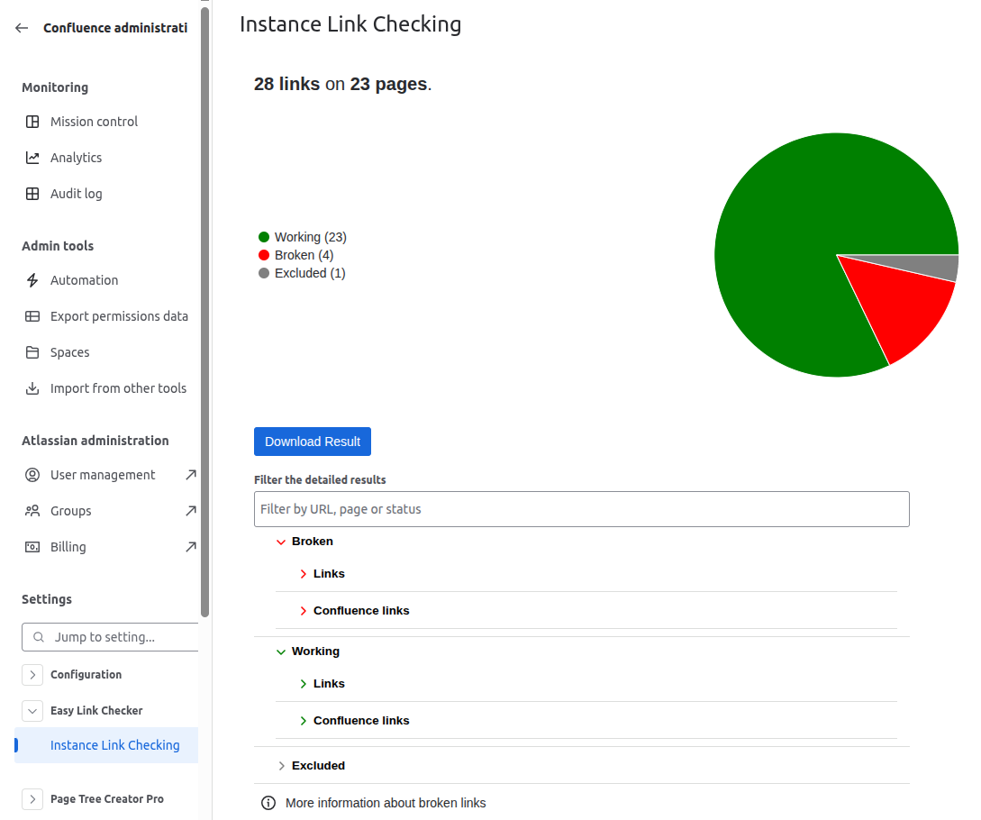The height and width of the screenshot is (820, 981).
Task: Toggle the Working legend entry in chart
Action: click(x=302, y=237)
